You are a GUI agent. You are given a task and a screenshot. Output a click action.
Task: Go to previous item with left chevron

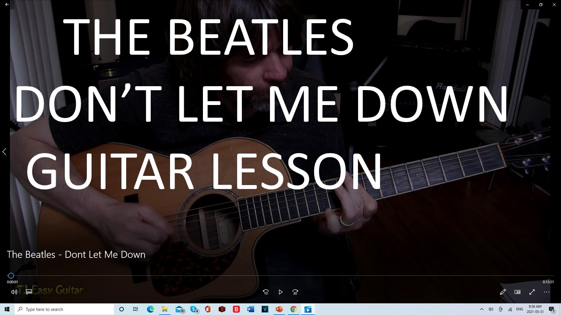4,152
